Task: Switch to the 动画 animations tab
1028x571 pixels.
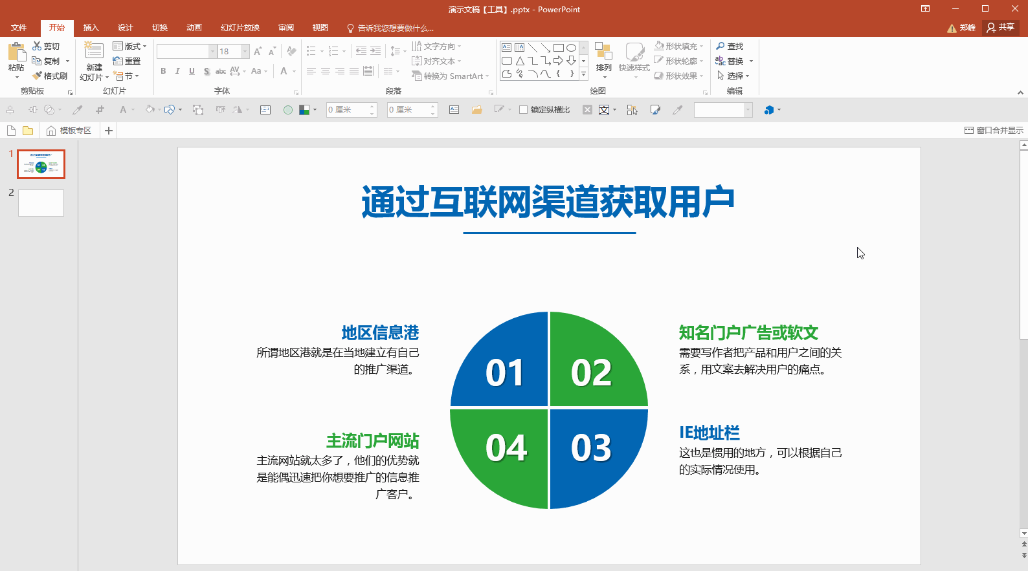Action: point(194,28)
